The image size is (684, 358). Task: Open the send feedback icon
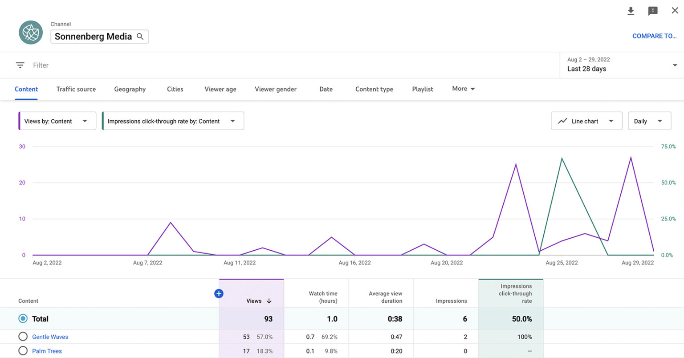(x=653, y=11)
